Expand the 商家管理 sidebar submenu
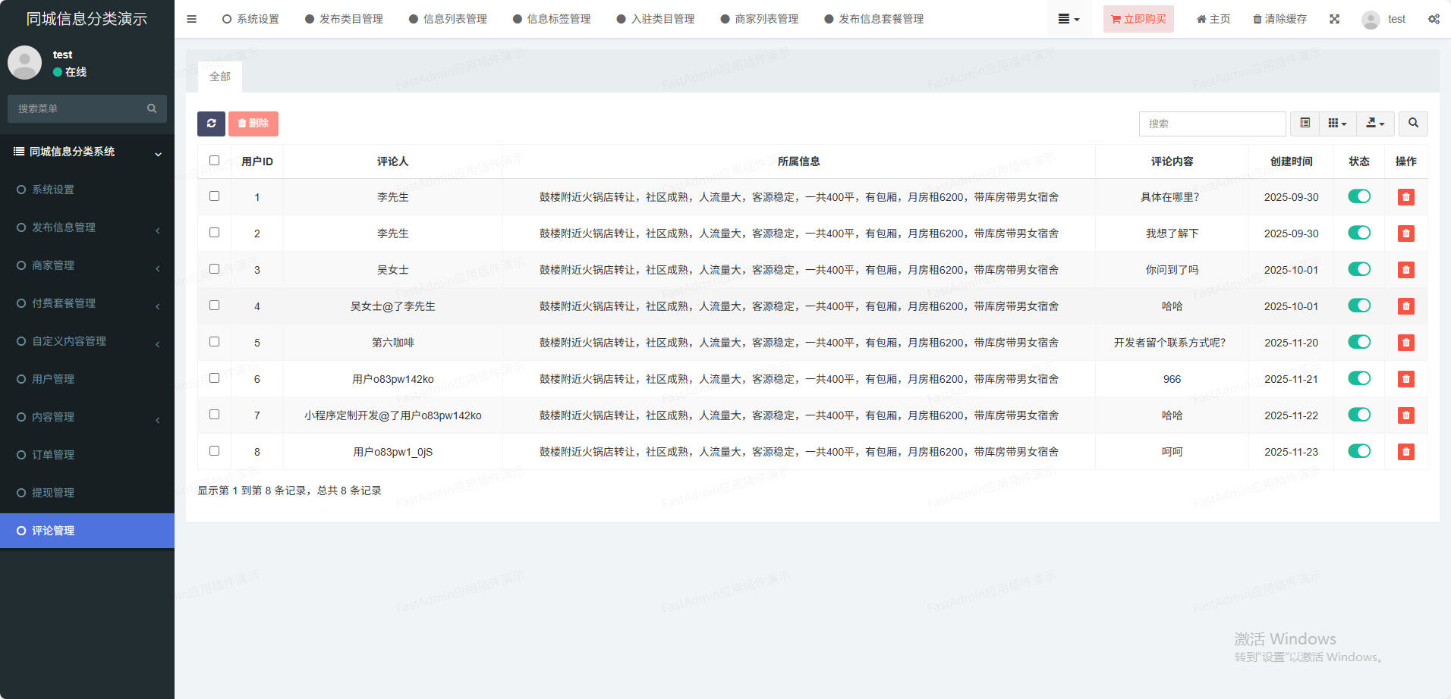Image resolution: width=1451 pixels, height=699 pixels. click(x=87, y=265)
